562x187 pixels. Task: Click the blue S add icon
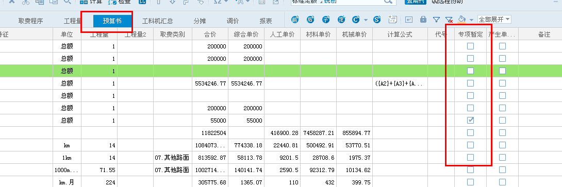click(x=377, y=20)
